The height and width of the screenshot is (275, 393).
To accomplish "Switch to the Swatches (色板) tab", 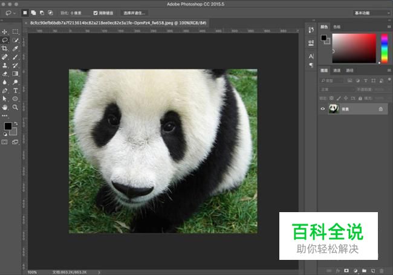I will (x=337, y=27).
